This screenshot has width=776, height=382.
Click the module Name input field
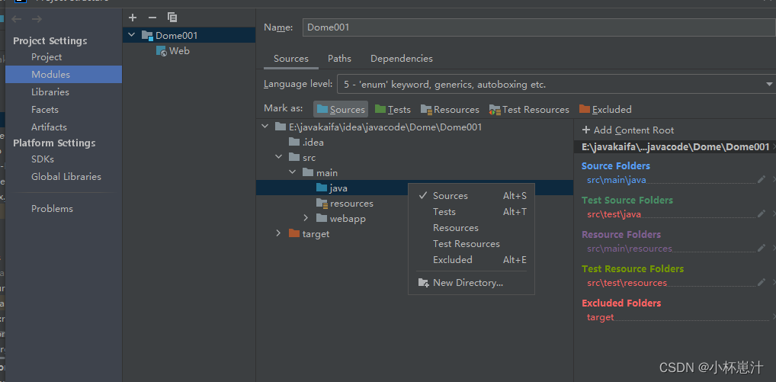pos(539,27)
